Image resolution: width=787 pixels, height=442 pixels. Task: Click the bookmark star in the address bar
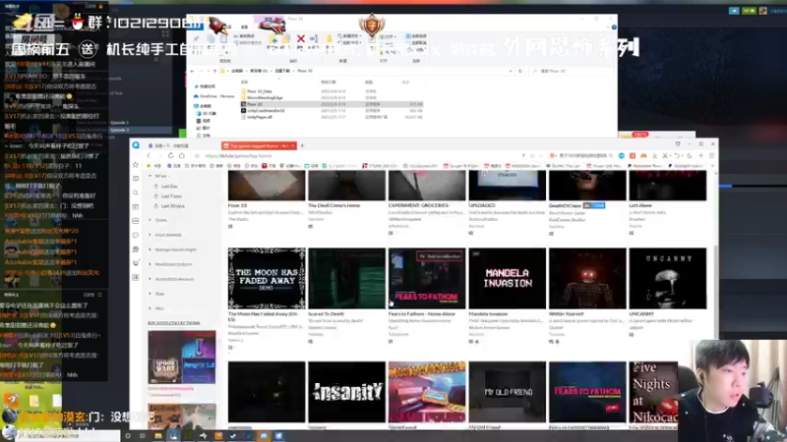click(197, 156)
